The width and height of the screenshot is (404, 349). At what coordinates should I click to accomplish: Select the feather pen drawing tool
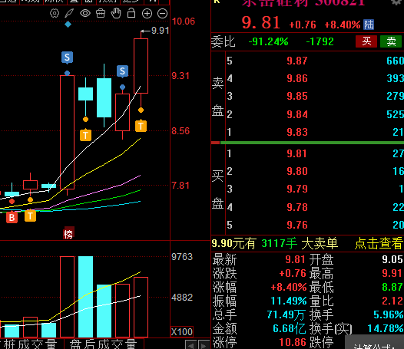69,13
